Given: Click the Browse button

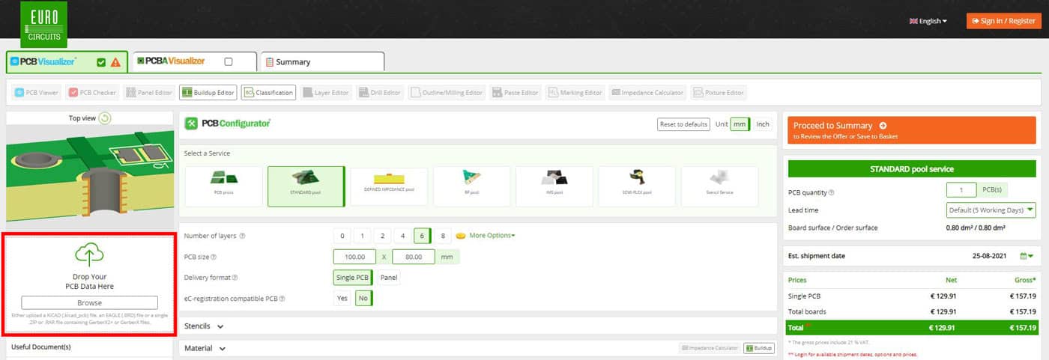Looking at the screenshot, I should click(x=89, y=302).
